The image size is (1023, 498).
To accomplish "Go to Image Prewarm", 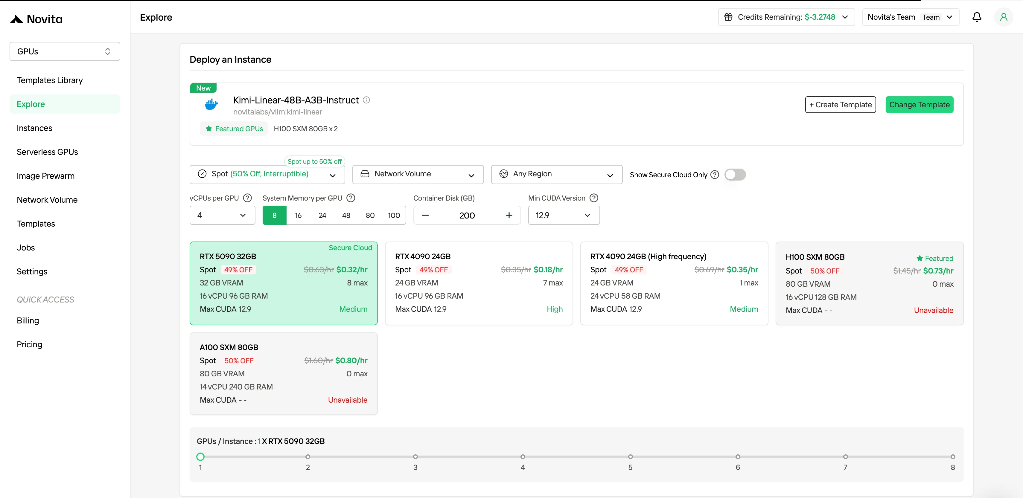I will tap(65, 176).
